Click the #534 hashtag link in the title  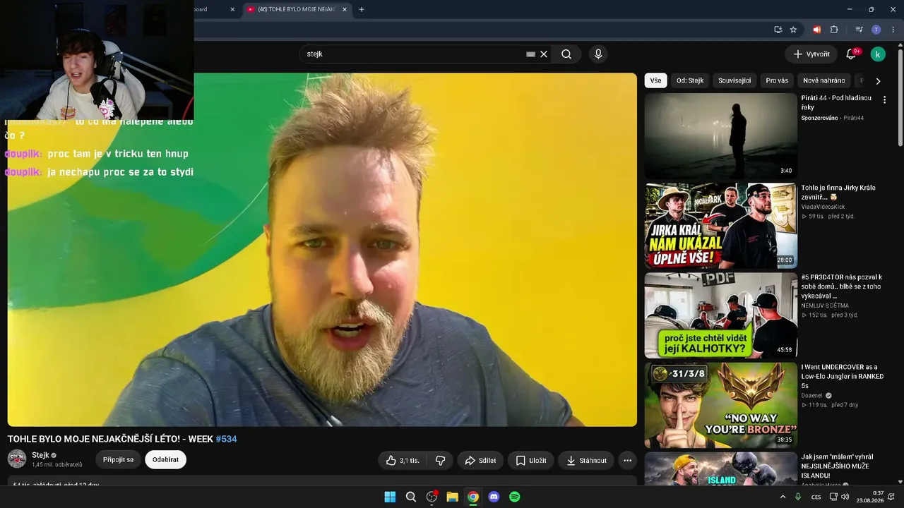(226, 439)
